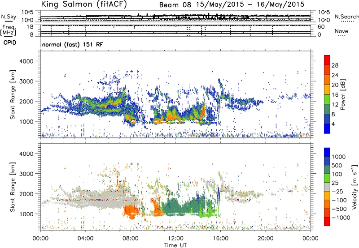Click the gray segment of the Velocity colorbar

pyautogui.click(x=327, y=187)
